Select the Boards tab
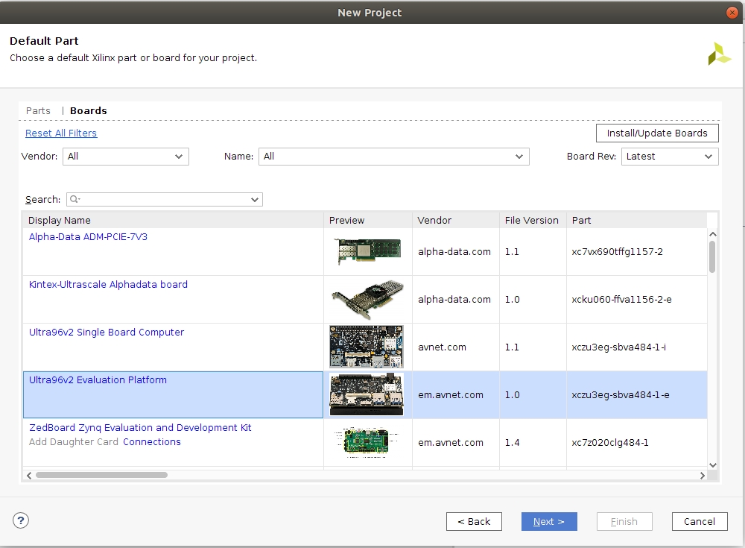This screenshot has height=548, width=745. 89,111
